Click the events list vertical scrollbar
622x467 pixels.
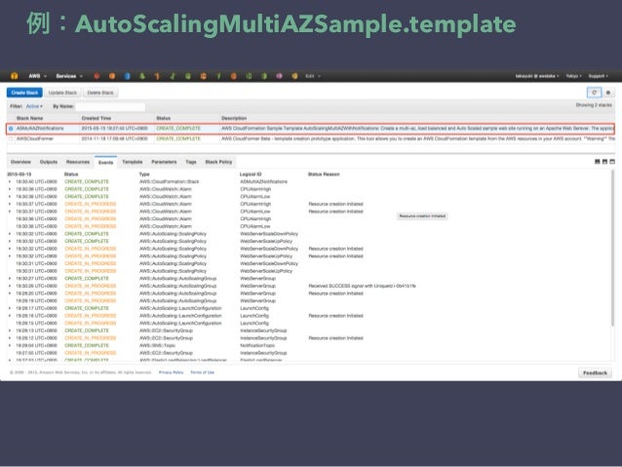613,246
